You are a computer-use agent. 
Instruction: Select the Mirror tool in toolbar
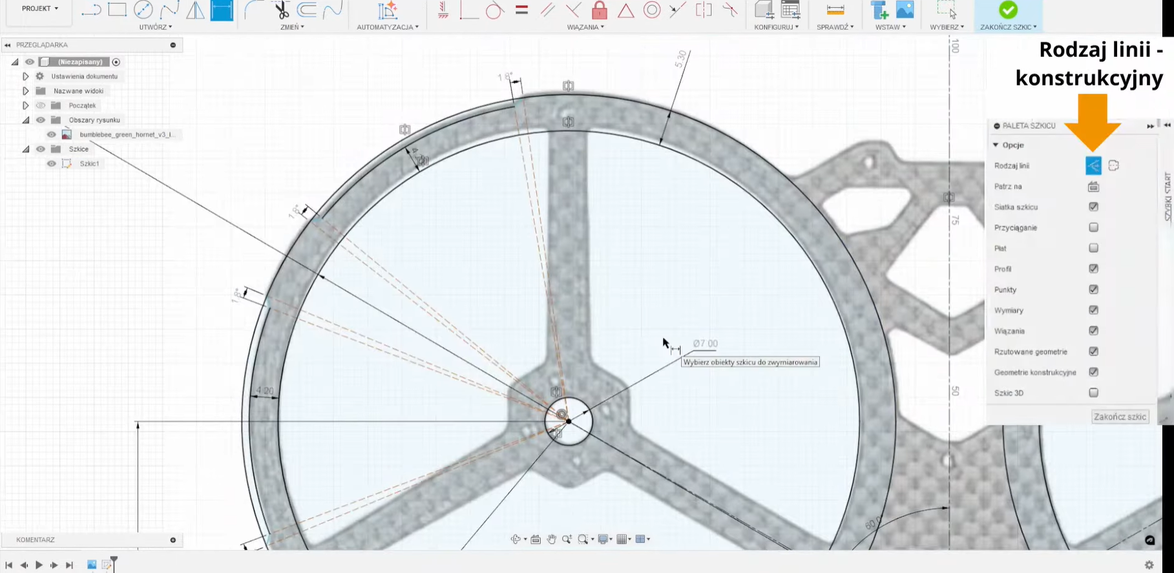[x=195, y=10]
